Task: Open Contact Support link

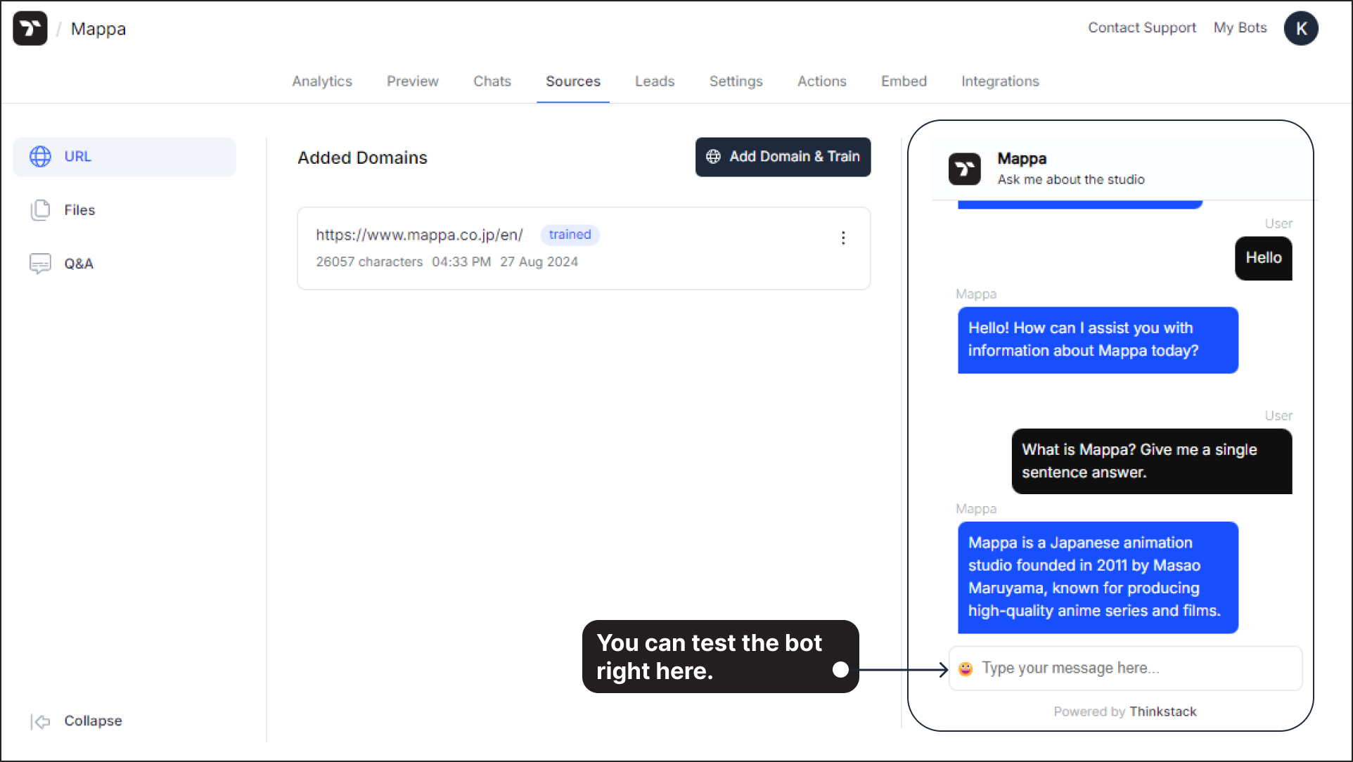Action: coord(1142,28)
